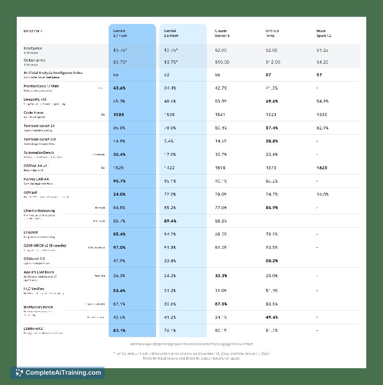Screen dimensions: 383x385
Task: Select the bold "89.4%" CharXiv score
Action: click(x=170, y=221)
